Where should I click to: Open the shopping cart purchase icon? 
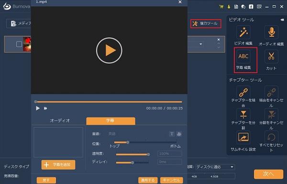click(x=221, y=7)
